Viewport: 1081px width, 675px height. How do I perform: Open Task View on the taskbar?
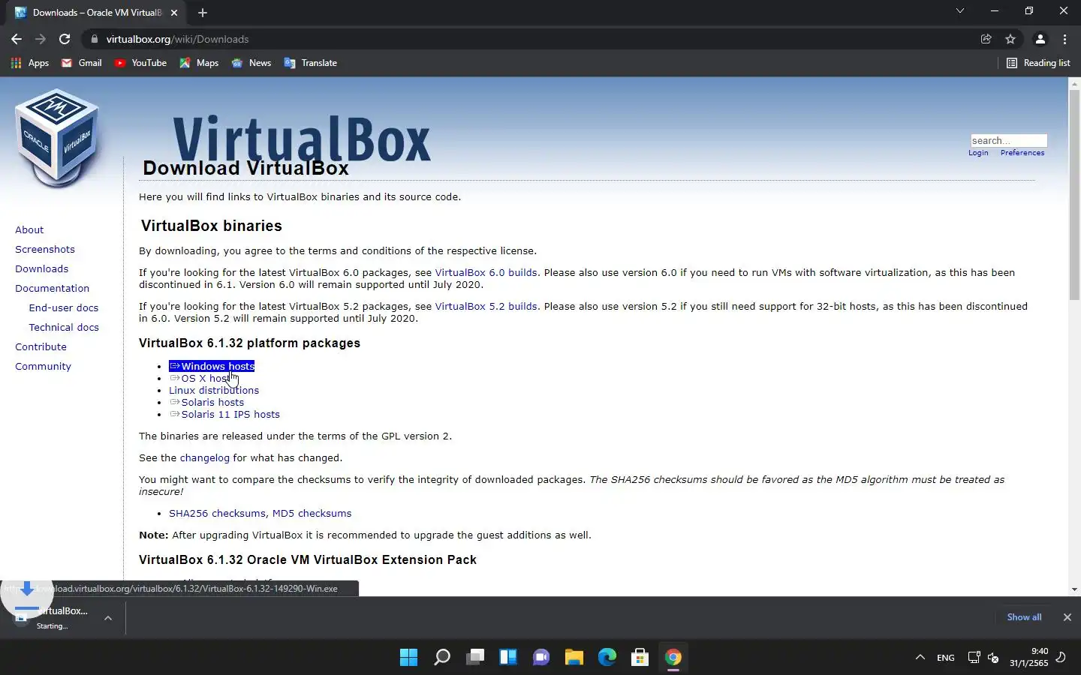click(474, 658)
